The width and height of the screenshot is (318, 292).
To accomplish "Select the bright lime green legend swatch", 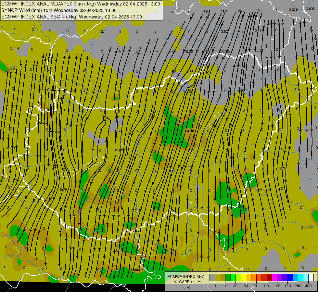I will pos(233,277).
